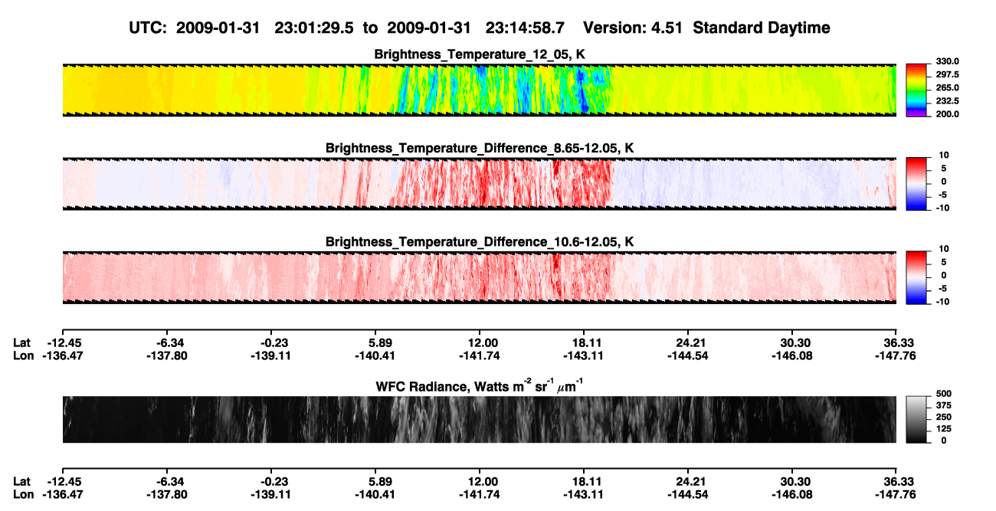Click upper axis longitude value -136.47

63,355
